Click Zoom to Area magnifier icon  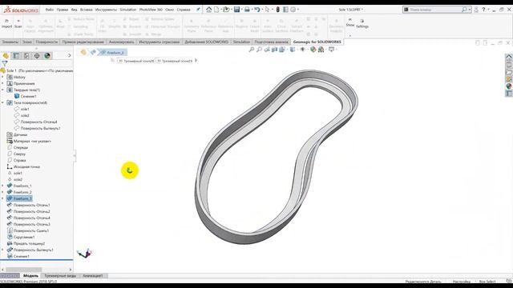(x=259, y=50)
